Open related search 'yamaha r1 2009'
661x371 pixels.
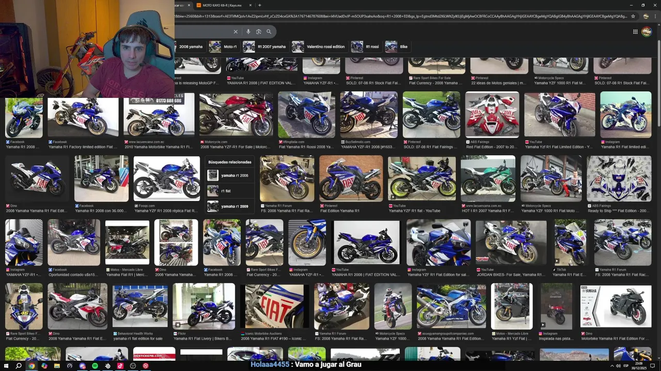230,206
